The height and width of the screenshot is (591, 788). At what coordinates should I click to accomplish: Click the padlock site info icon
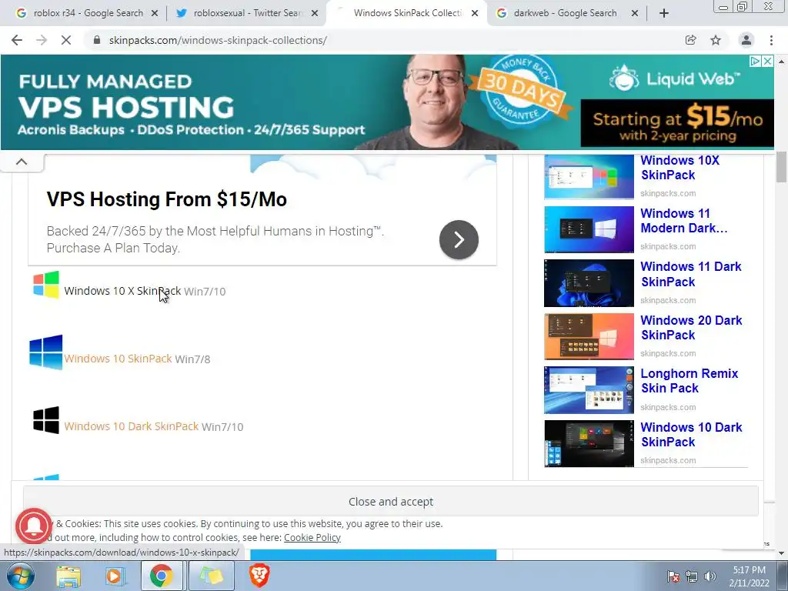pyautogui.click(x=96, y=40)
